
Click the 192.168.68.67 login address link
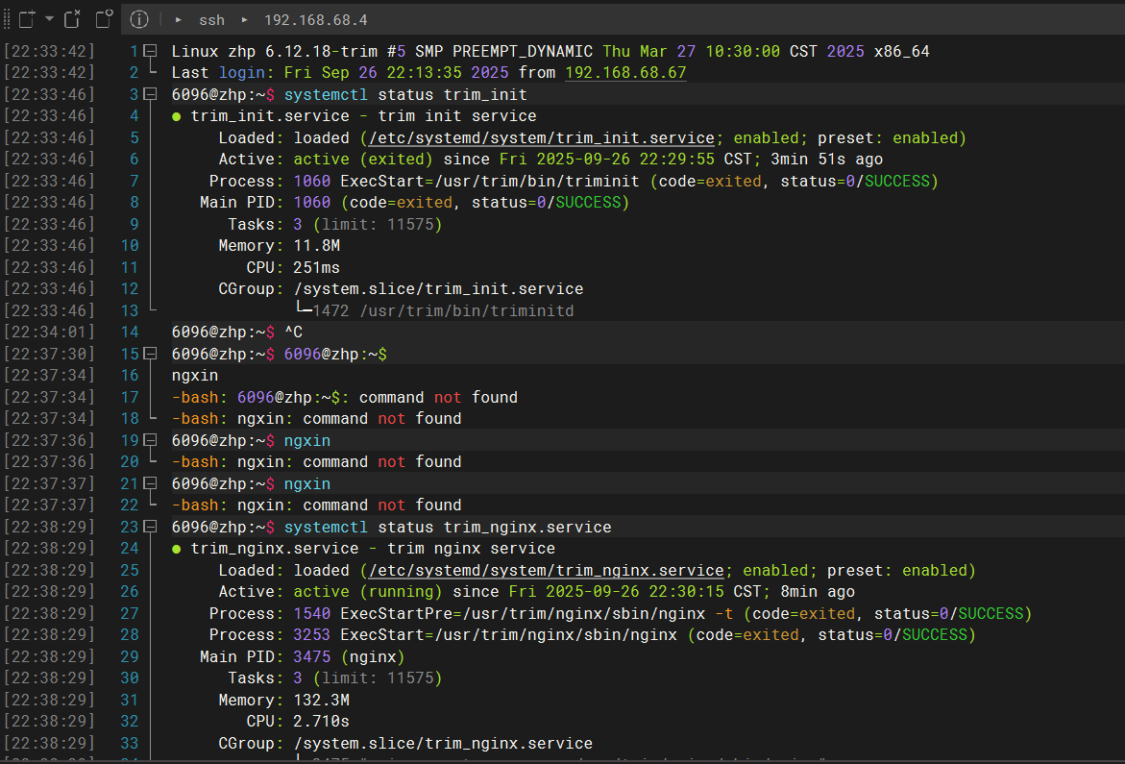click(625, 73)
